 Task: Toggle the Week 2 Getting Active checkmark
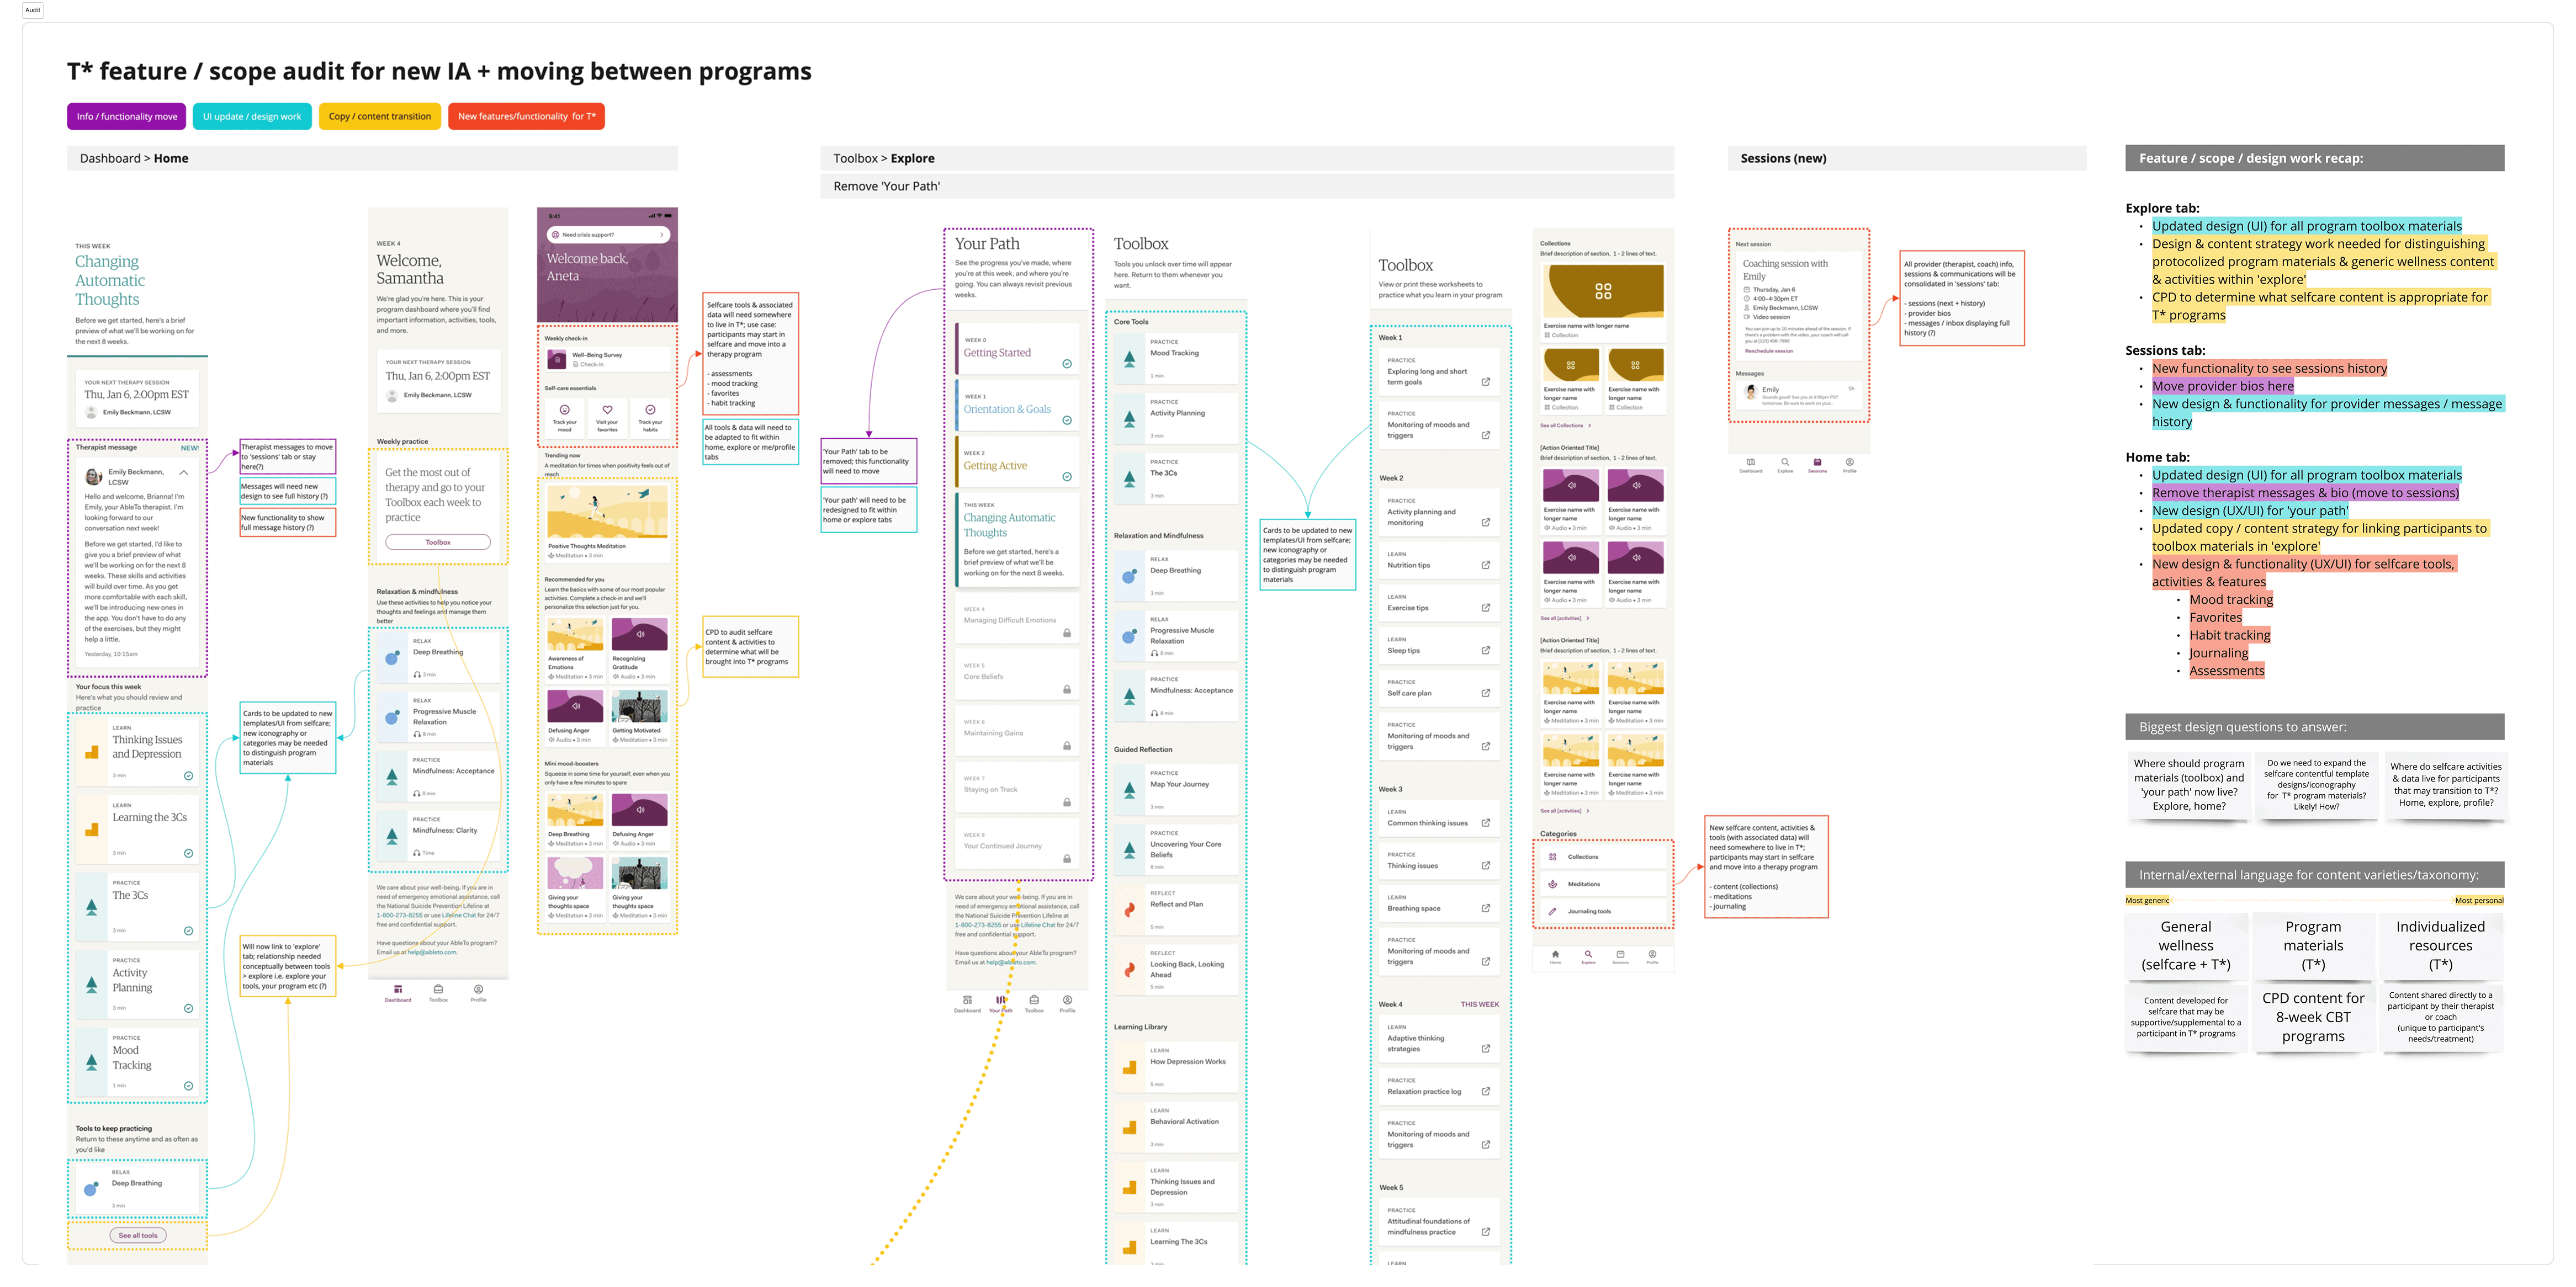pyautogui.click(x=1067, y=477)
